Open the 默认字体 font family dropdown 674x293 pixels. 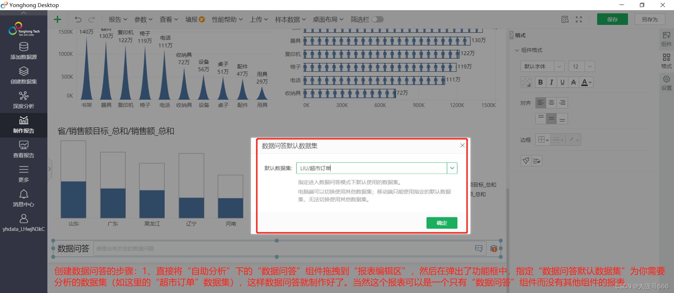(x=542, y=66)
